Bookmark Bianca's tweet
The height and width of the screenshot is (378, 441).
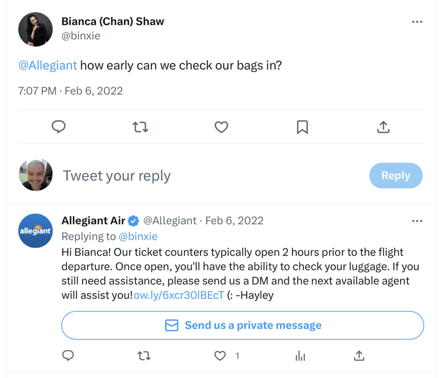(302, 127)
